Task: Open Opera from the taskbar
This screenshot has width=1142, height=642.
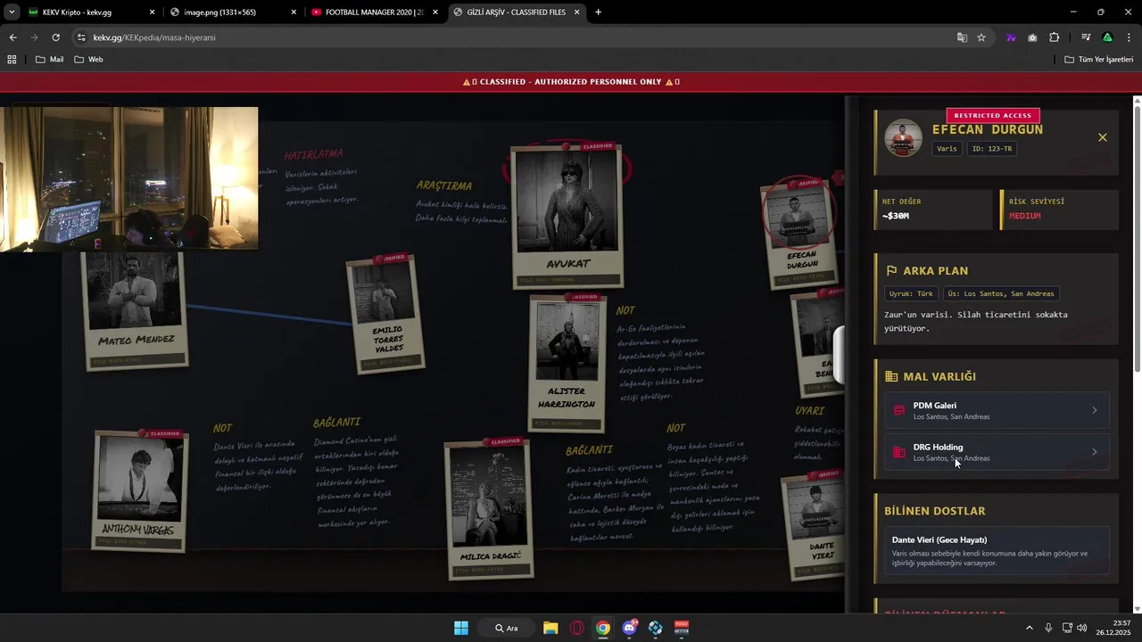Action: [x=576, y=628]
